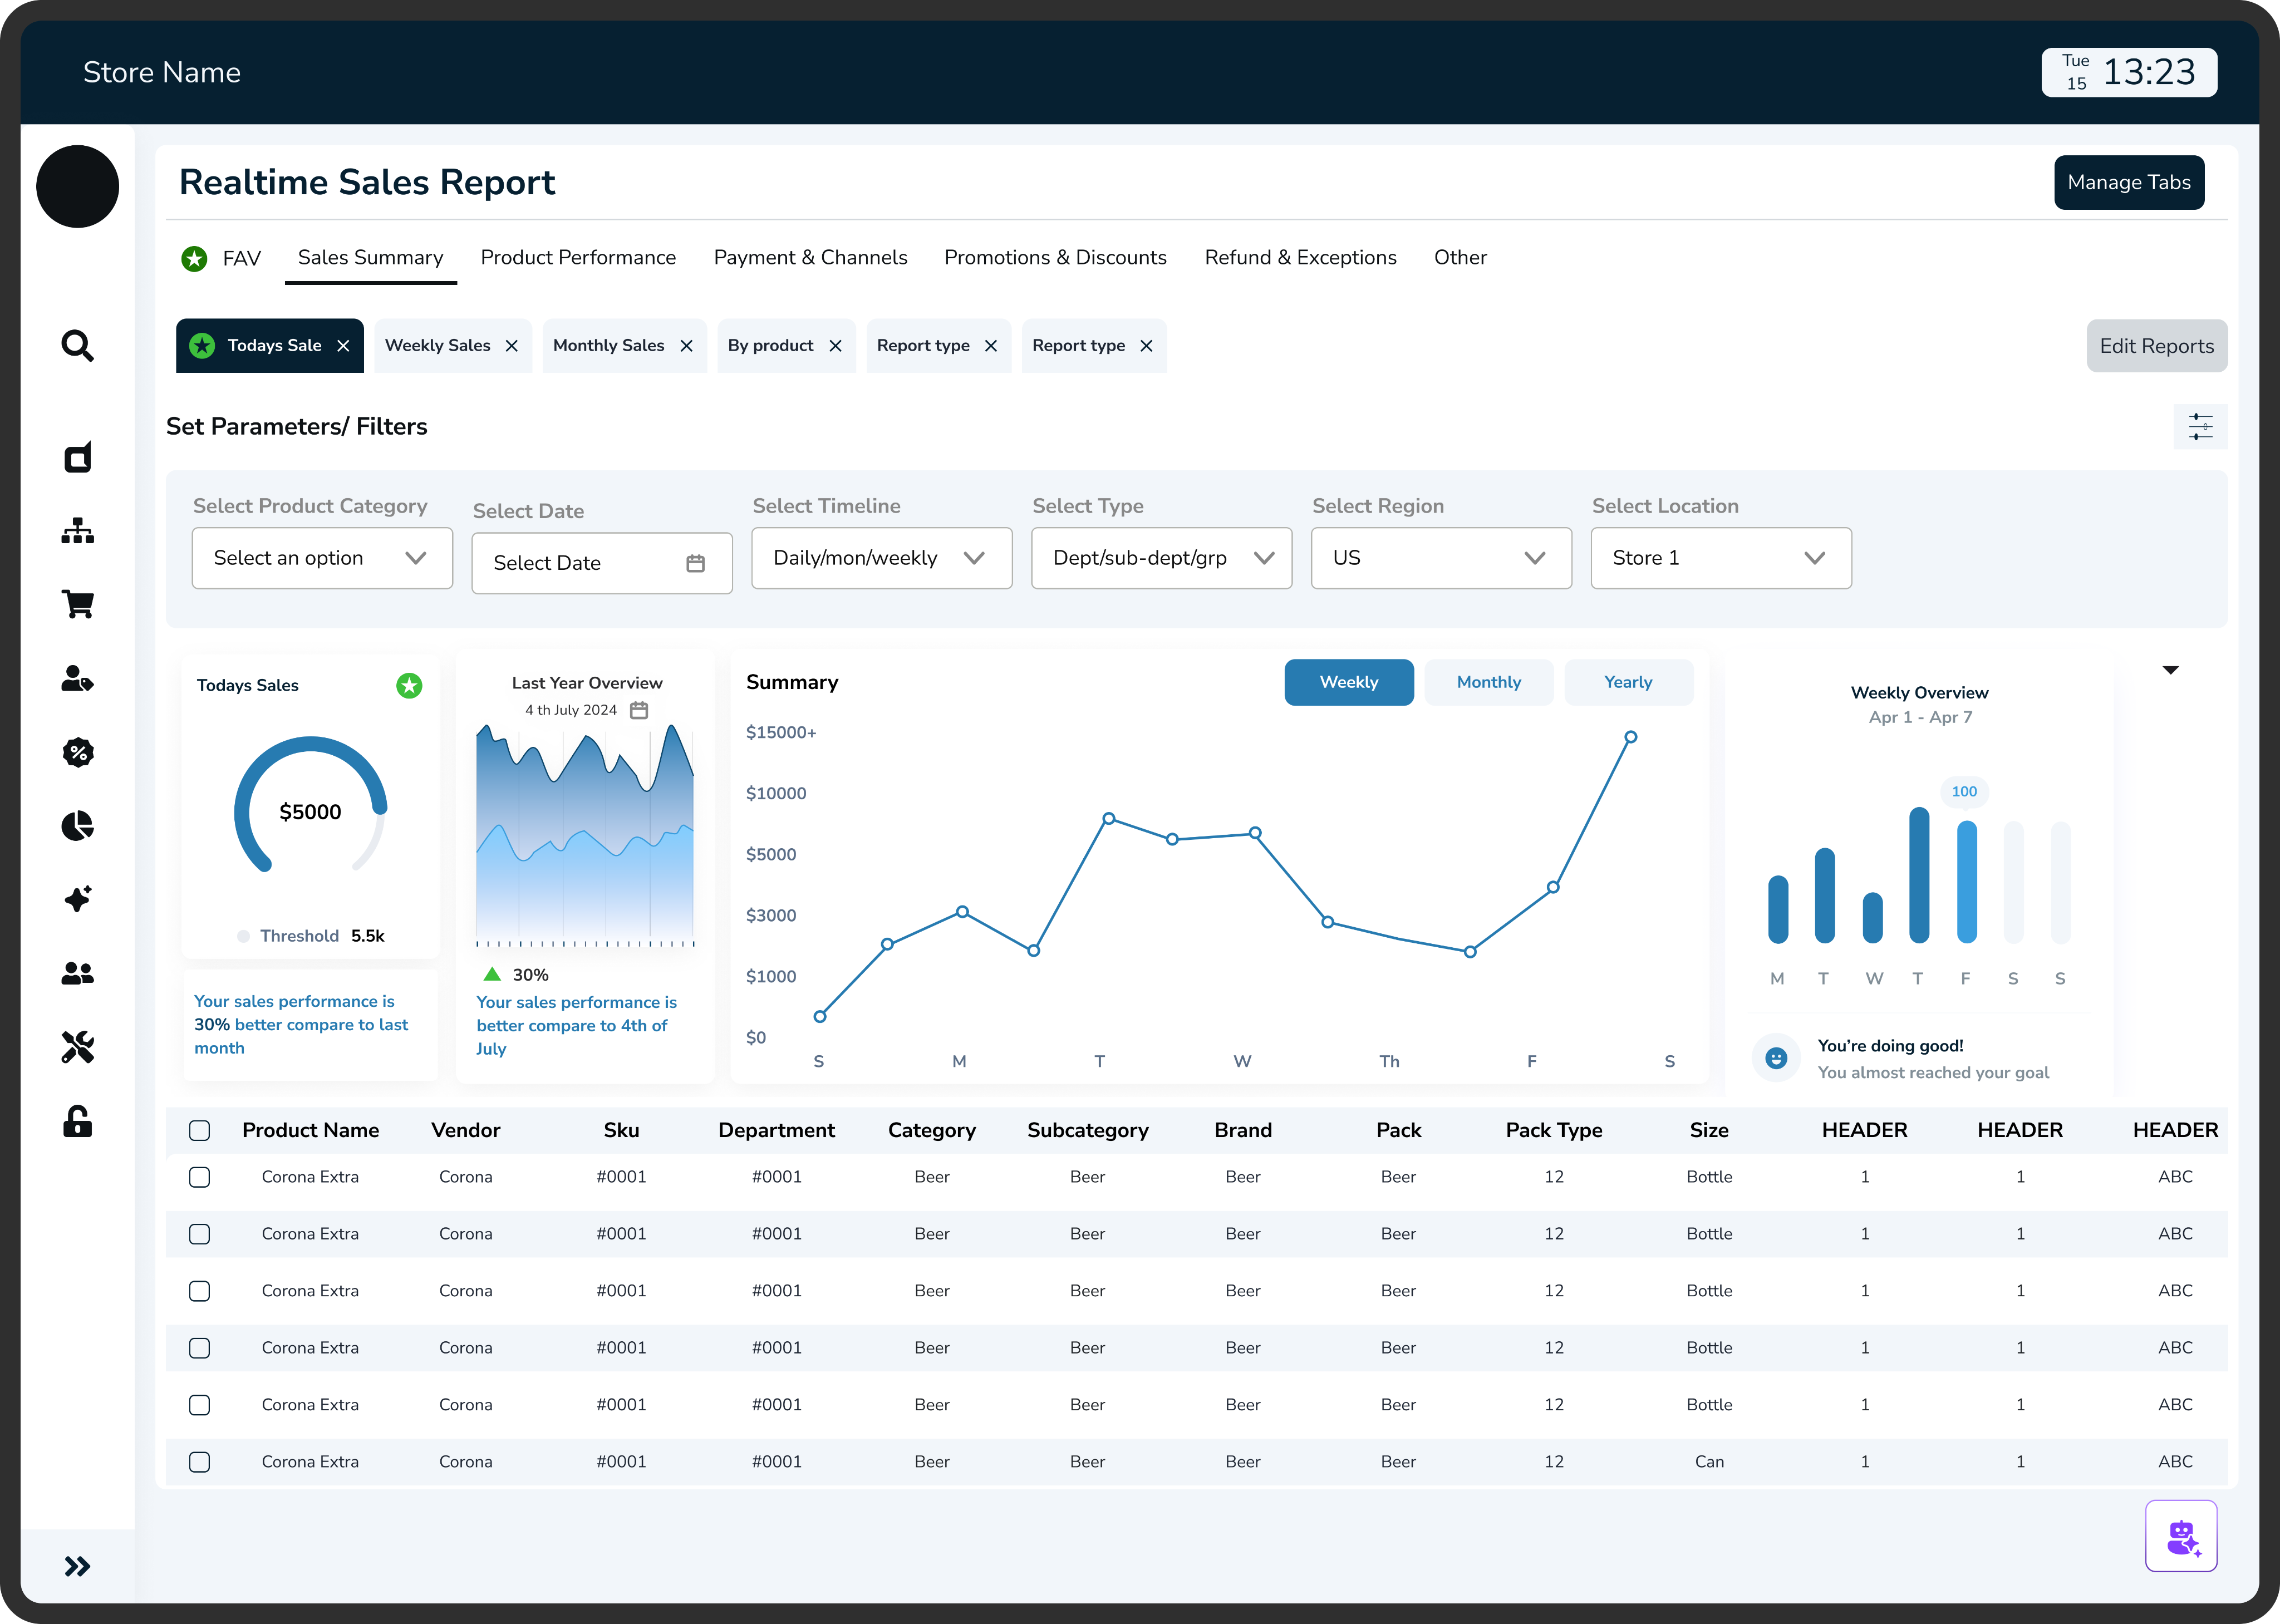Click the Select Date input field
Image resolution: width=2280 pixels, height=1624 pixels.
[601, 563]
